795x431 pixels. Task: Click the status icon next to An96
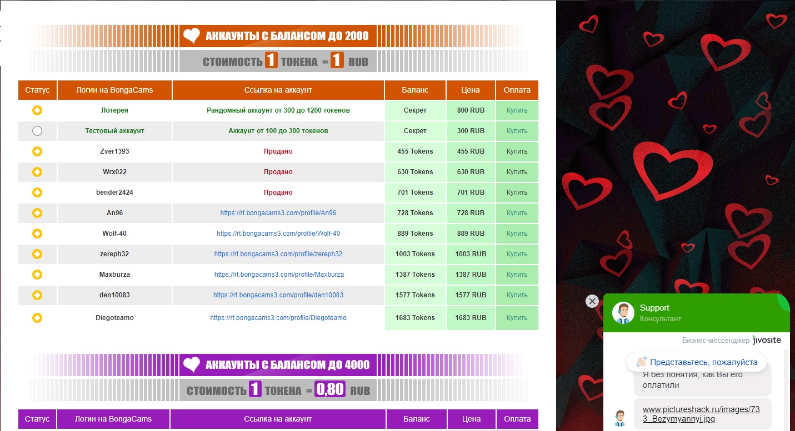(x=37, y=213)
